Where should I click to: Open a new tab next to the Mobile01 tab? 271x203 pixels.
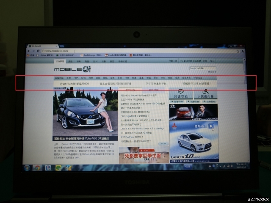point(62,46)
